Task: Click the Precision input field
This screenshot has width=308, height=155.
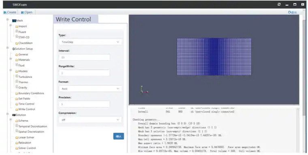Action: click(84, 104)
